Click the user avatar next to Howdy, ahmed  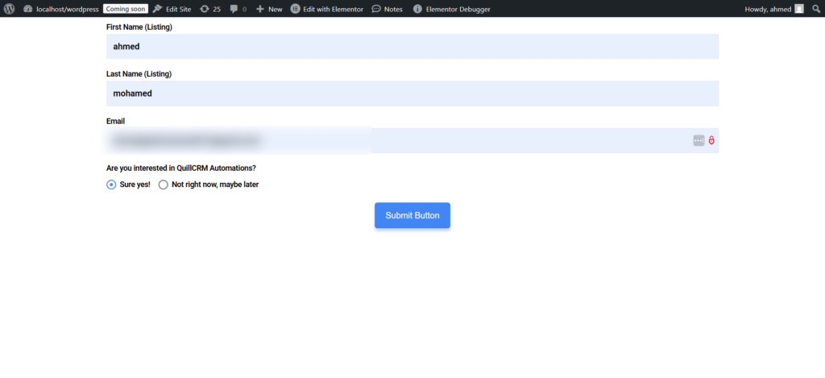coord(798,9)
